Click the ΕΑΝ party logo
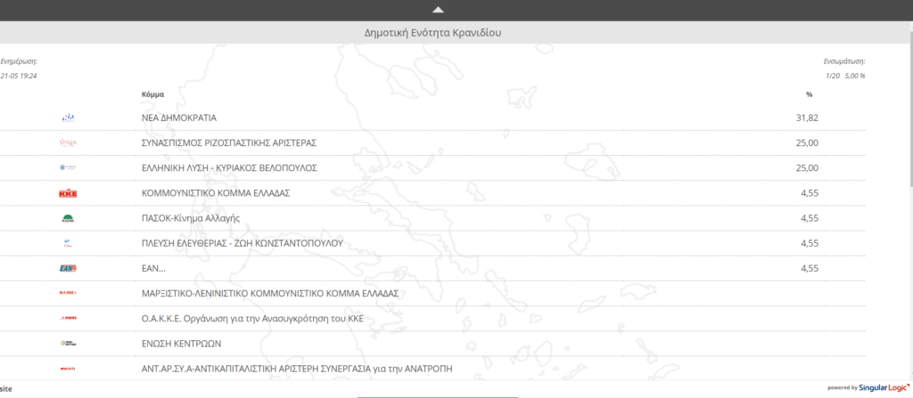Image resolution: width=913 pixels, height=398 pixels. point(68,268)
